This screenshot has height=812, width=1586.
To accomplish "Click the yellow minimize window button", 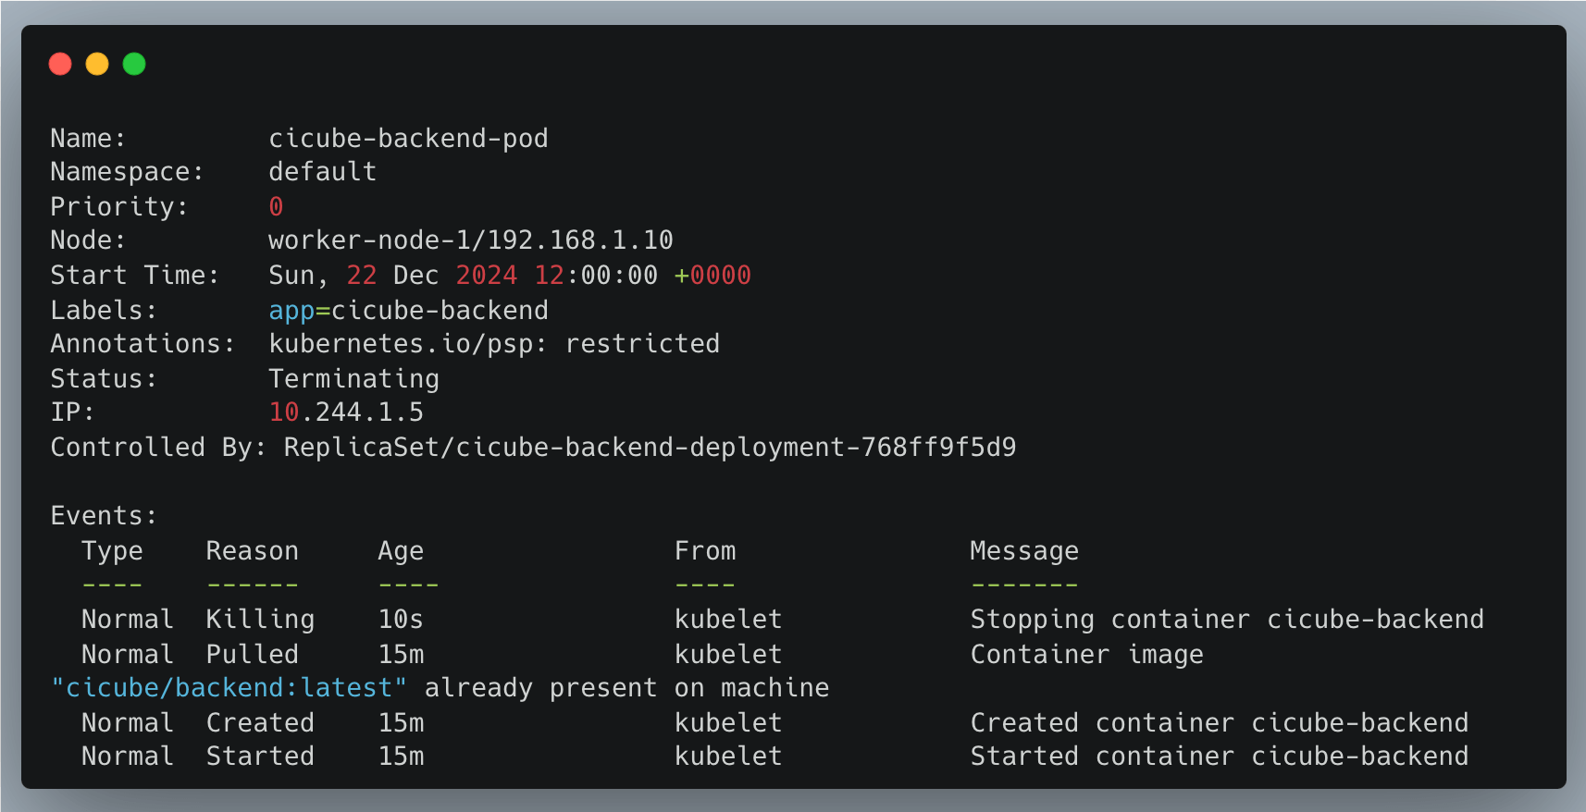I will pos(97,64).
